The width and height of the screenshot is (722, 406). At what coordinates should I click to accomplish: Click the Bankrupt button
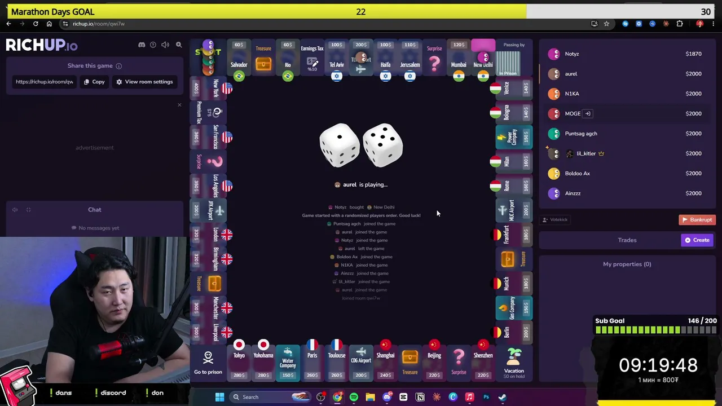coord(697,220)
